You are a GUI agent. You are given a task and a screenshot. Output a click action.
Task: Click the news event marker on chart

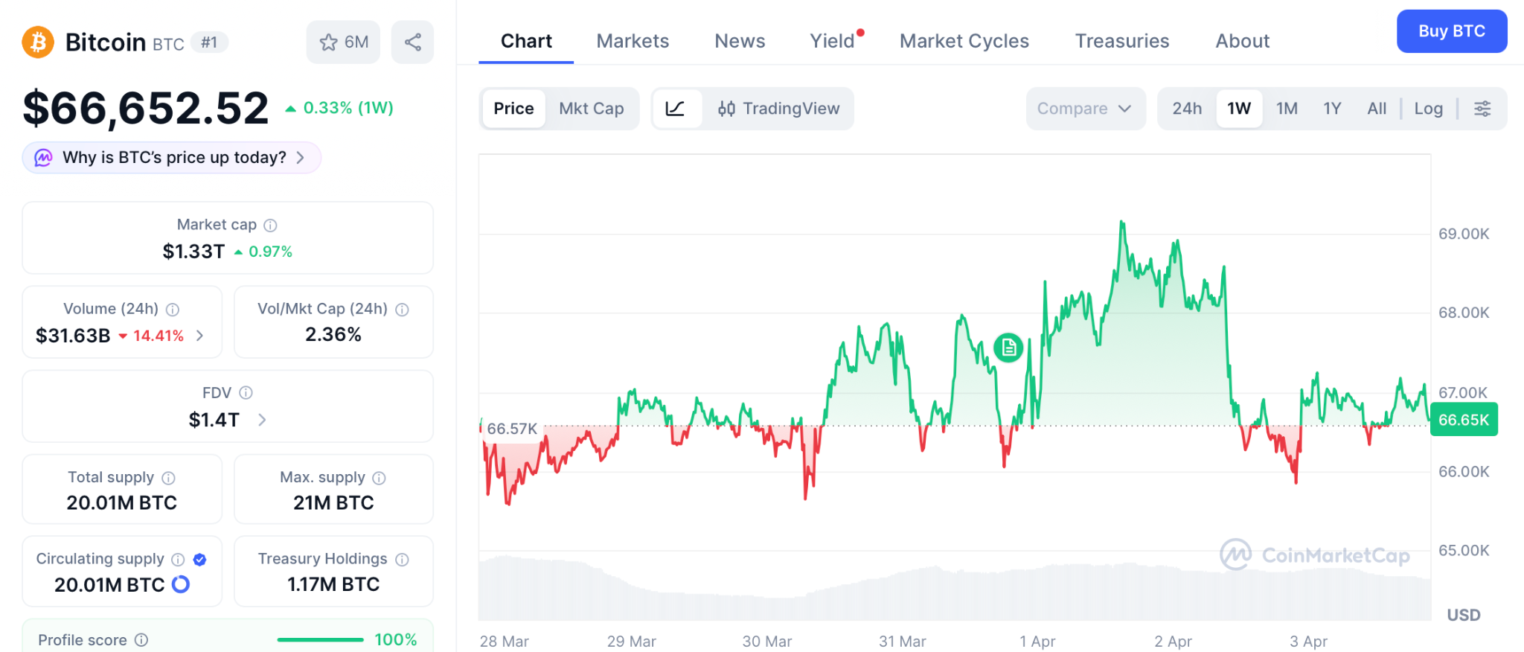point(1008,348)
